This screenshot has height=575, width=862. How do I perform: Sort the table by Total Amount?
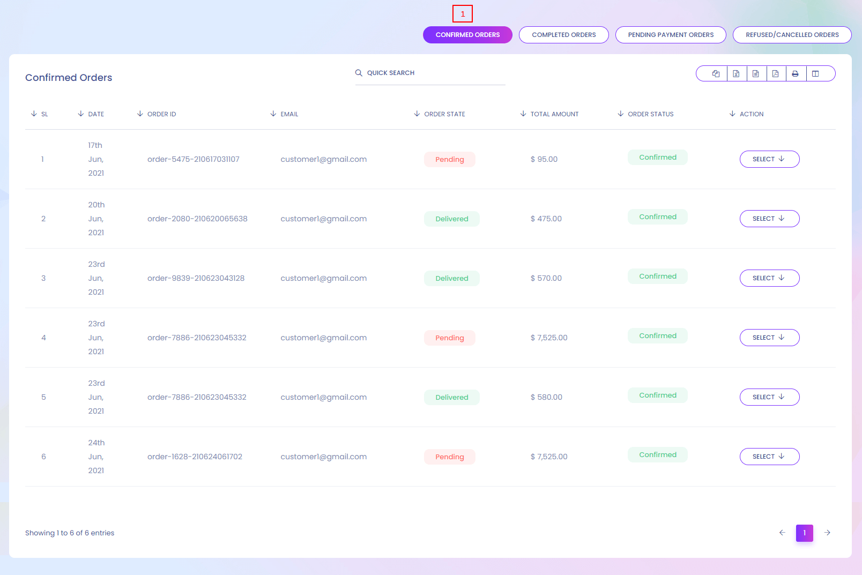pyautogui.click(x=554, y=114)
